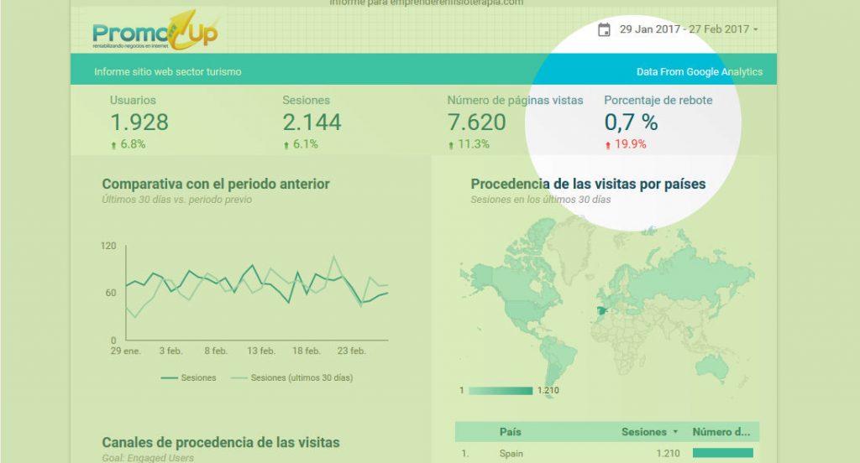
Task: Click Spain highlighted on the world map
Action: tap(601, 311)
